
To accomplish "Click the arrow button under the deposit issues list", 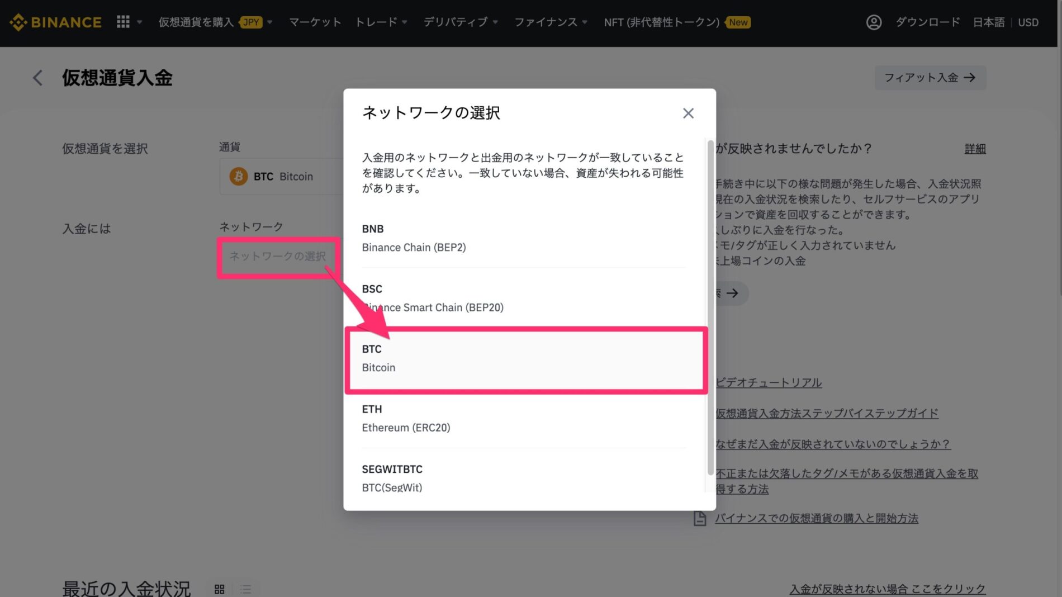I will (731, 293).
